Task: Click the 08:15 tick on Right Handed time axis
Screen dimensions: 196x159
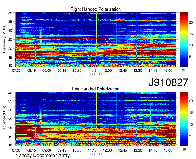Action: point(31,71)
